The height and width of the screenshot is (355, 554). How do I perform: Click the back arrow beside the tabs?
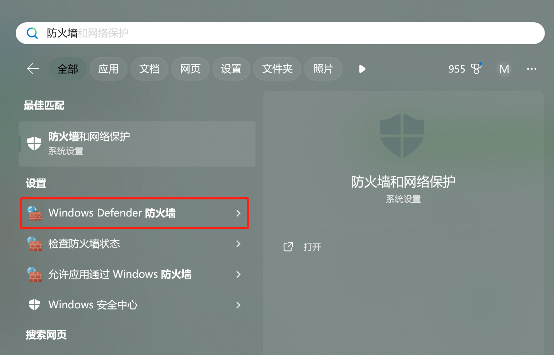click(32, 69)
